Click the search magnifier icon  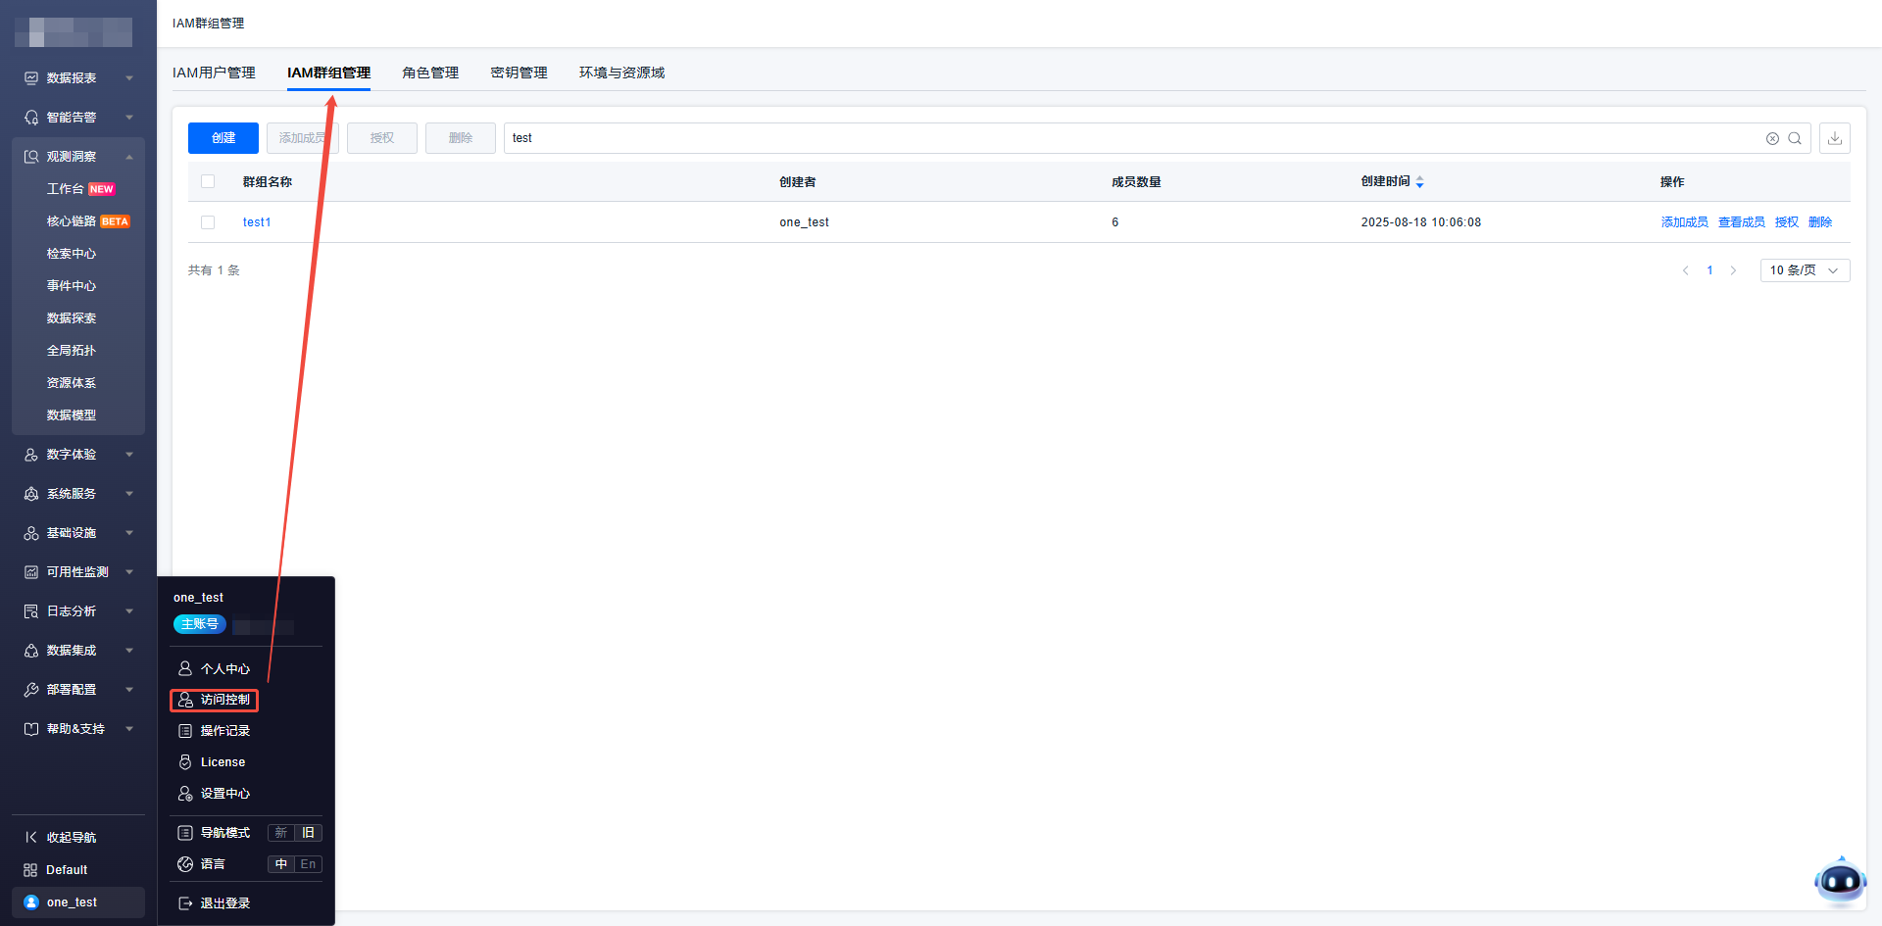click(x=1795, y=138)
